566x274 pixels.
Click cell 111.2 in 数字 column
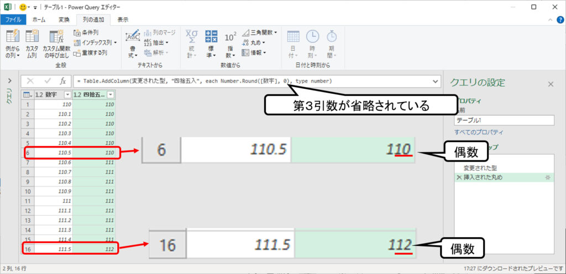pyautogui.click(x=54, y=220)
